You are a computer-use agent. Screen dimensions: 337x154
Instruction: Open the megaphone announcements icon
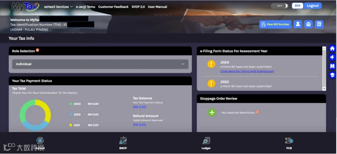[x=332, y=57]
